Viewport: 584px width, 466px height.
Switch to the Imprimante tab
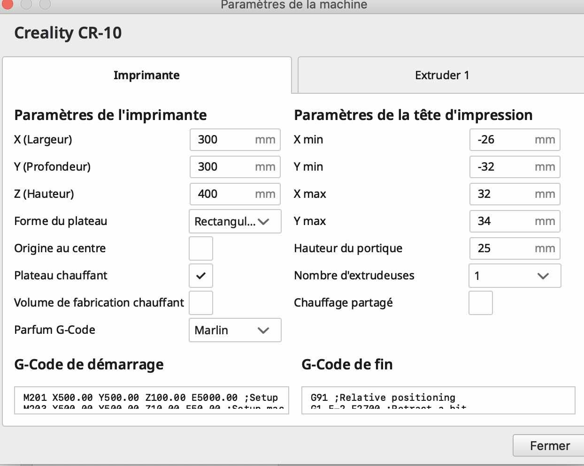coord(147,75)
